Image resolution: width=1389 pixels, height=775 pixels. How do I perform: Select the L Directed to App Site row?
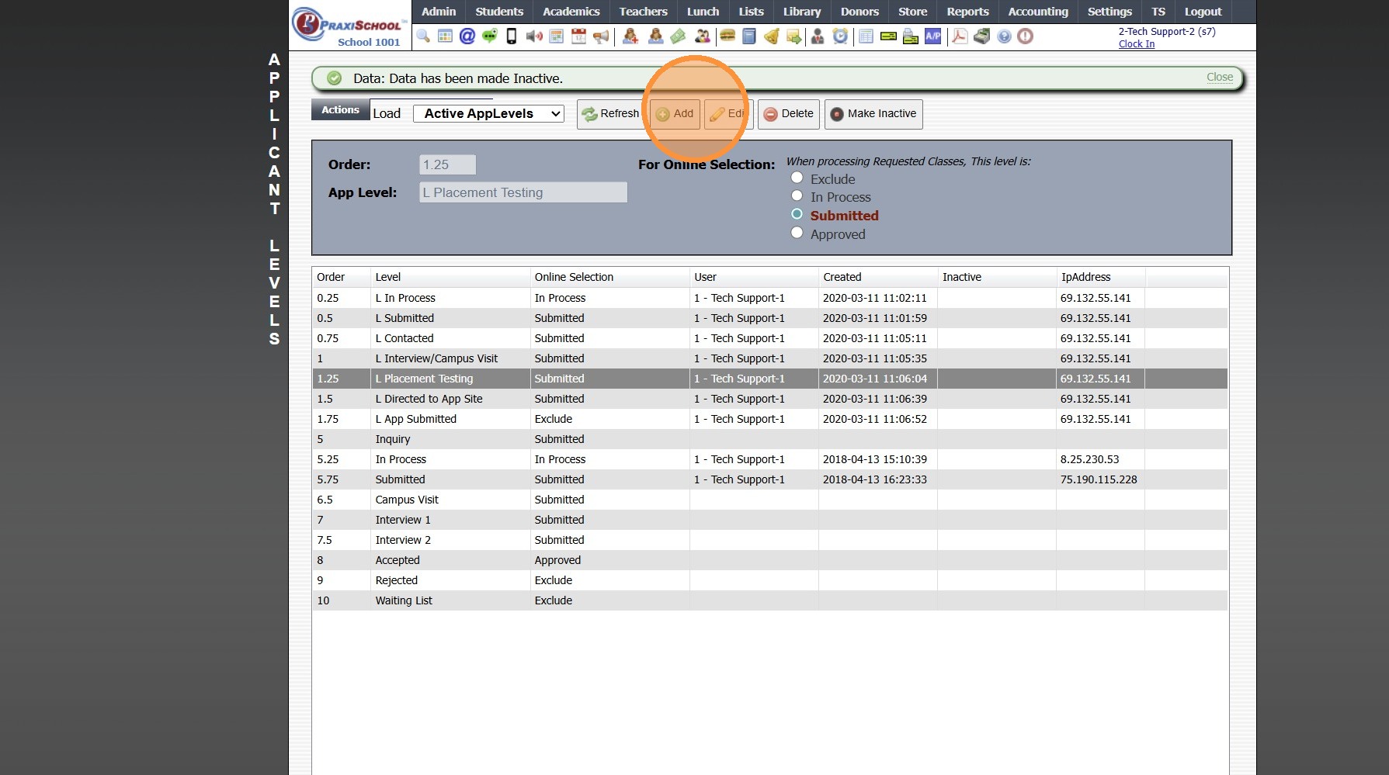(x=429, y=399)
